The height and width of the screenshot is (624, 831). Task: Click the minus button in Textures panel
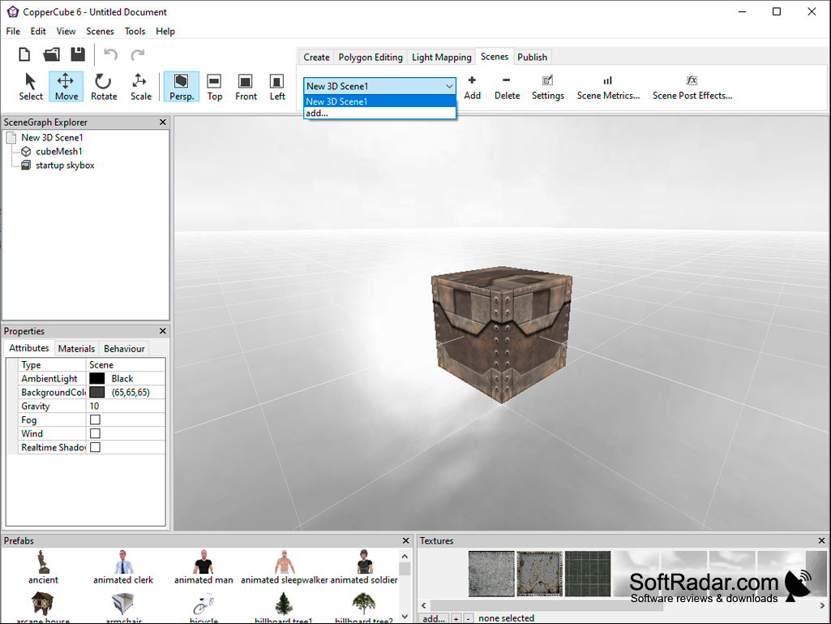pos(468,618)
